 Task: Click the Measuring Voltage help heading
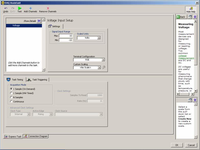[x=186, y=26]
